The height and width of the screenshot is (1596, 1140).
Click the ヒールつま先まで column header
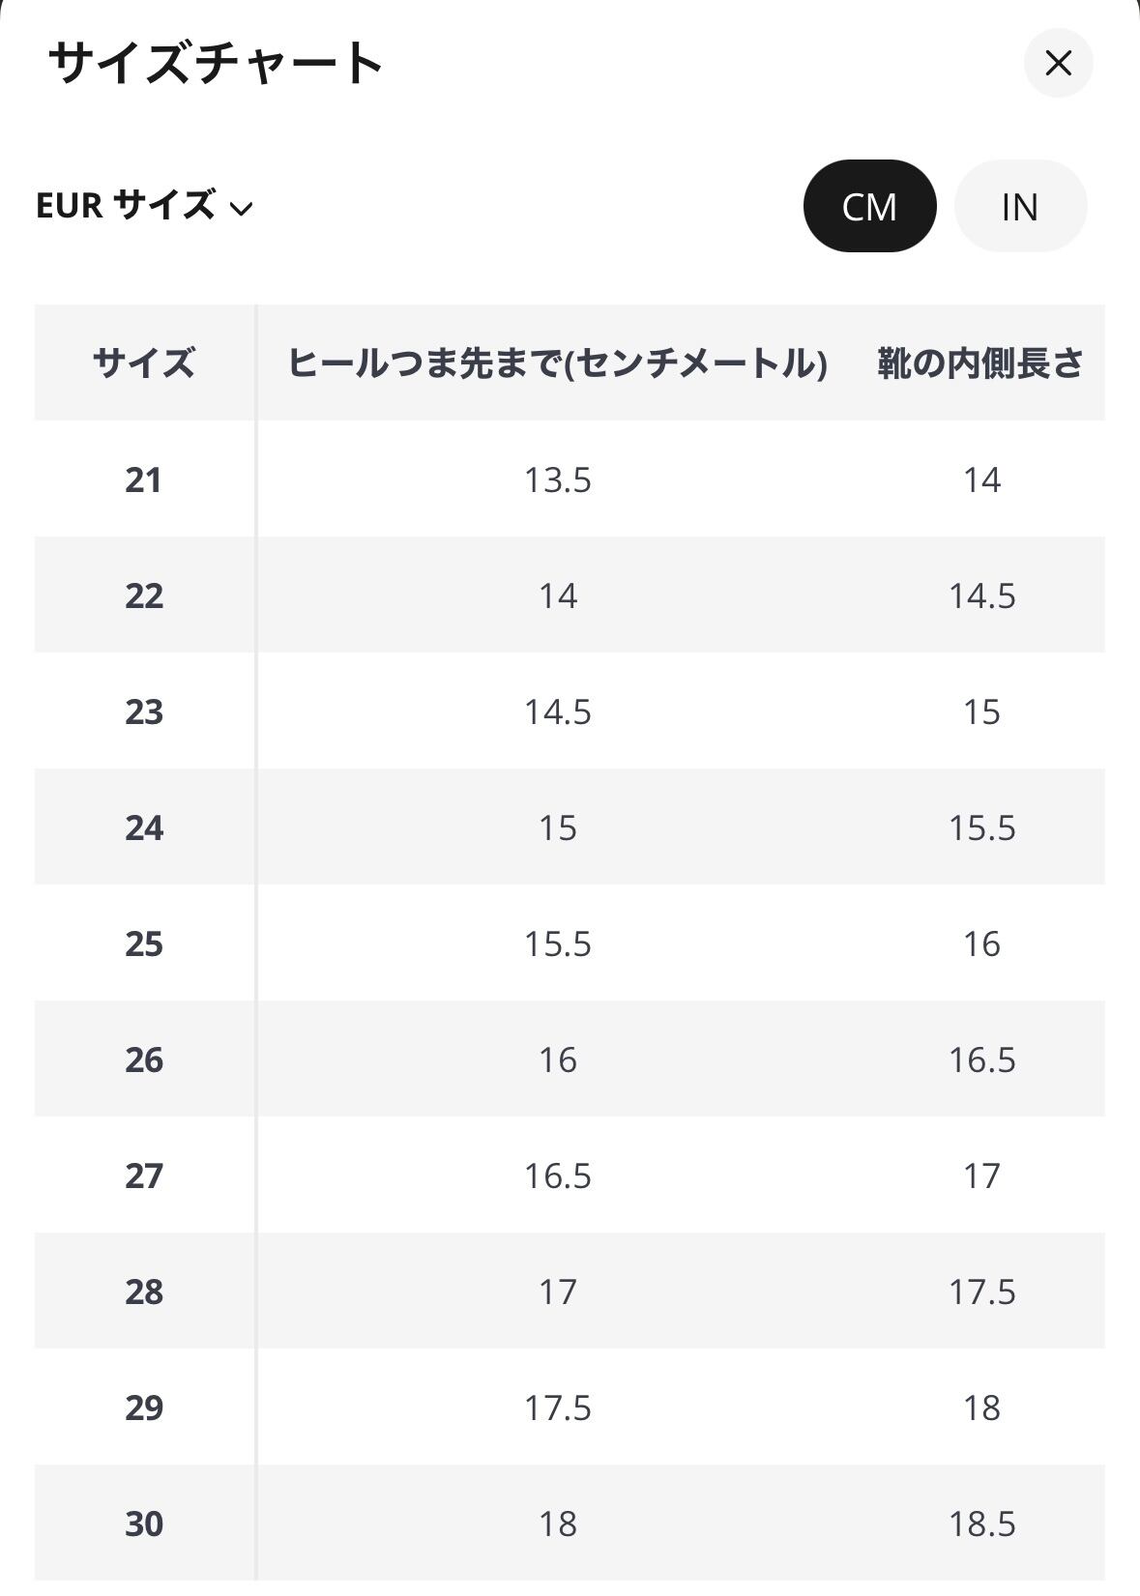[557, 363]
